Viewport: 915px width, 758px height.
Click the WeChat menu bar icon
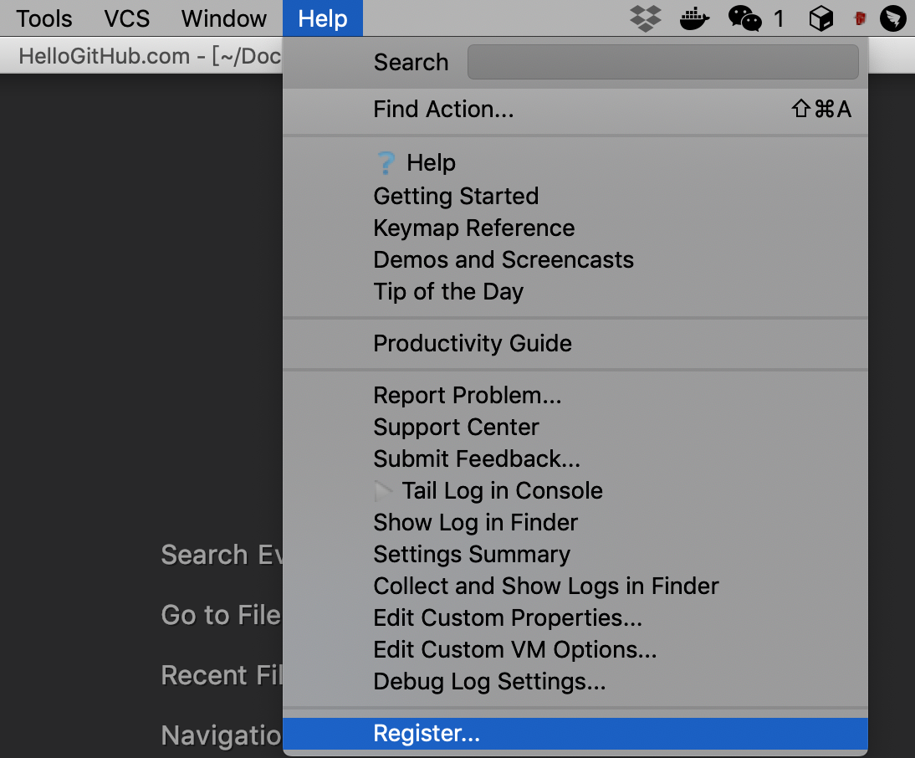(744, 18)
